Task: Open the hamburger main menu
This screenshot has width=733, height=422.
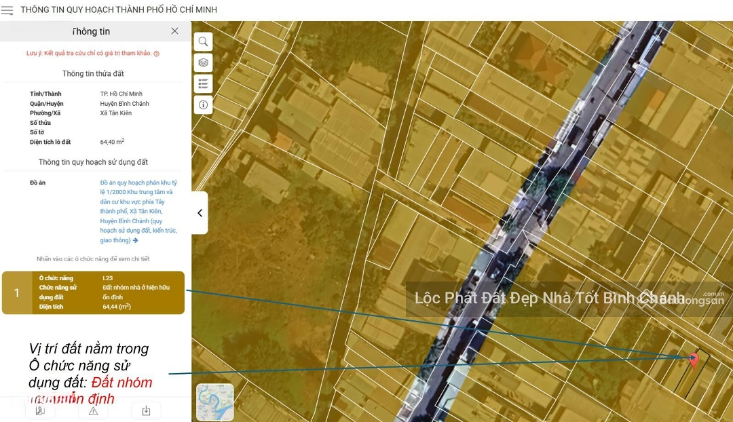Action: (7, 10)
